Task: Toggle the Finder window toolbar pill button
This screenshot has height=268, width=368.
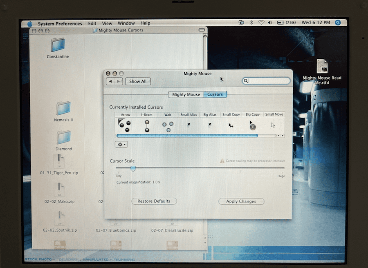Action: (x=202, y=30)
